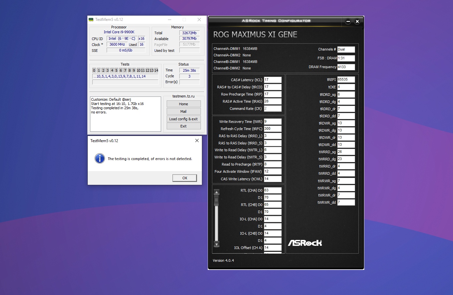Click the tWTR_L value field
The image size is (453, 295).
coord(273,150)
